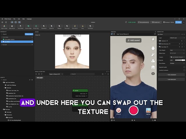Click the timer icon in the preview
The image size is (186, 139).
tap(153, 48)
